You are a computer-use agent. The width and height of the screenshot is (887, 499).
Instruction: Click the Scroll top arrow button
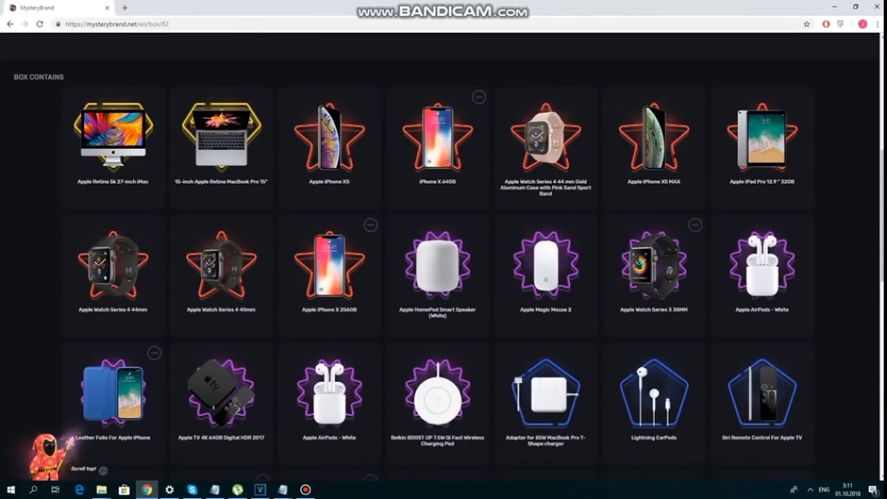103,471
